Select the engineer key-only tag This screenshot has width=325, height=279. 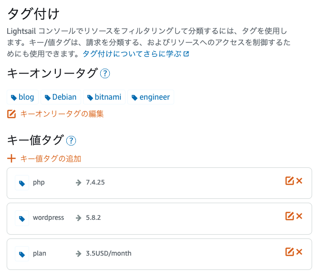point(151,97)
